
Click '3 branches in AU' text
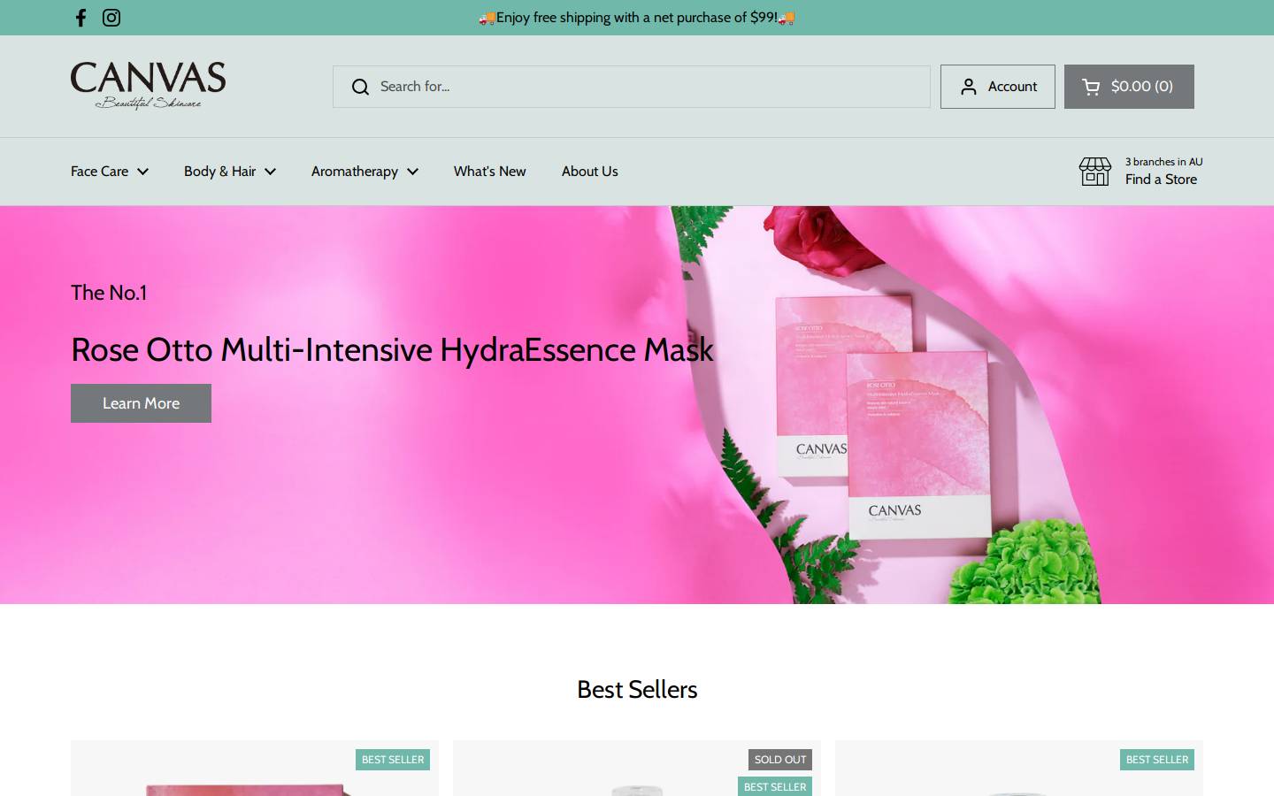pyautogui.click(x=1163, y=162)
